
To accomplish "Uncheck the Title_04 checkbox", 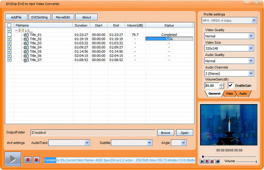I will pos(9,47).
